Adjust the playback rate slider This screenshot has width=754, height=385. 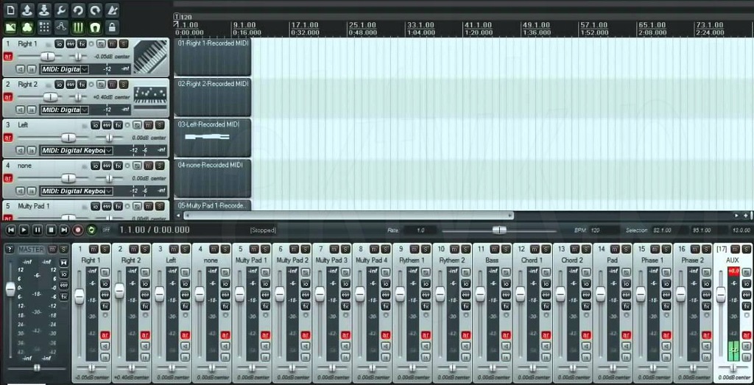point(499,230)
